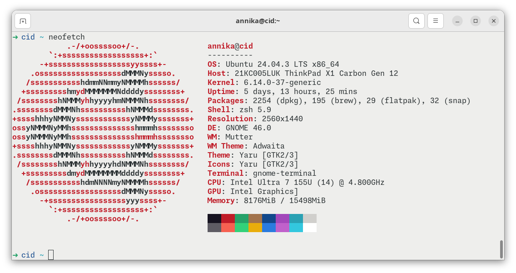Maximize the terminal window
The height and width of the screenshot is (273, 516).
(x=475, y=21)
